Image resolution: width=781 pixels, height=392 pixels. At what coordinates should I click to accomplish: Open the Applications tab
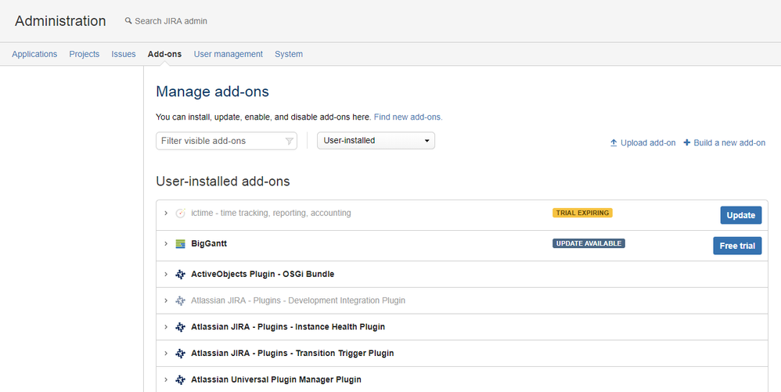pyautogui.click(x=34, y=54)
